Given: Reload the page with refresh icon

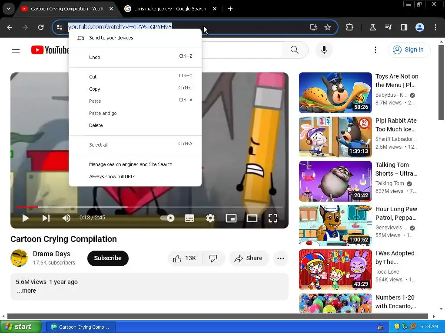Looking at the screenshot, I should pos(41,27).
